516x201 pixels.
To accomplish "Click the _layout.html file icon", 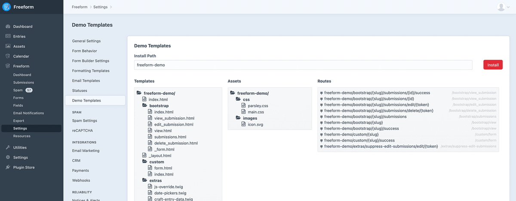I will click(144, 155).
